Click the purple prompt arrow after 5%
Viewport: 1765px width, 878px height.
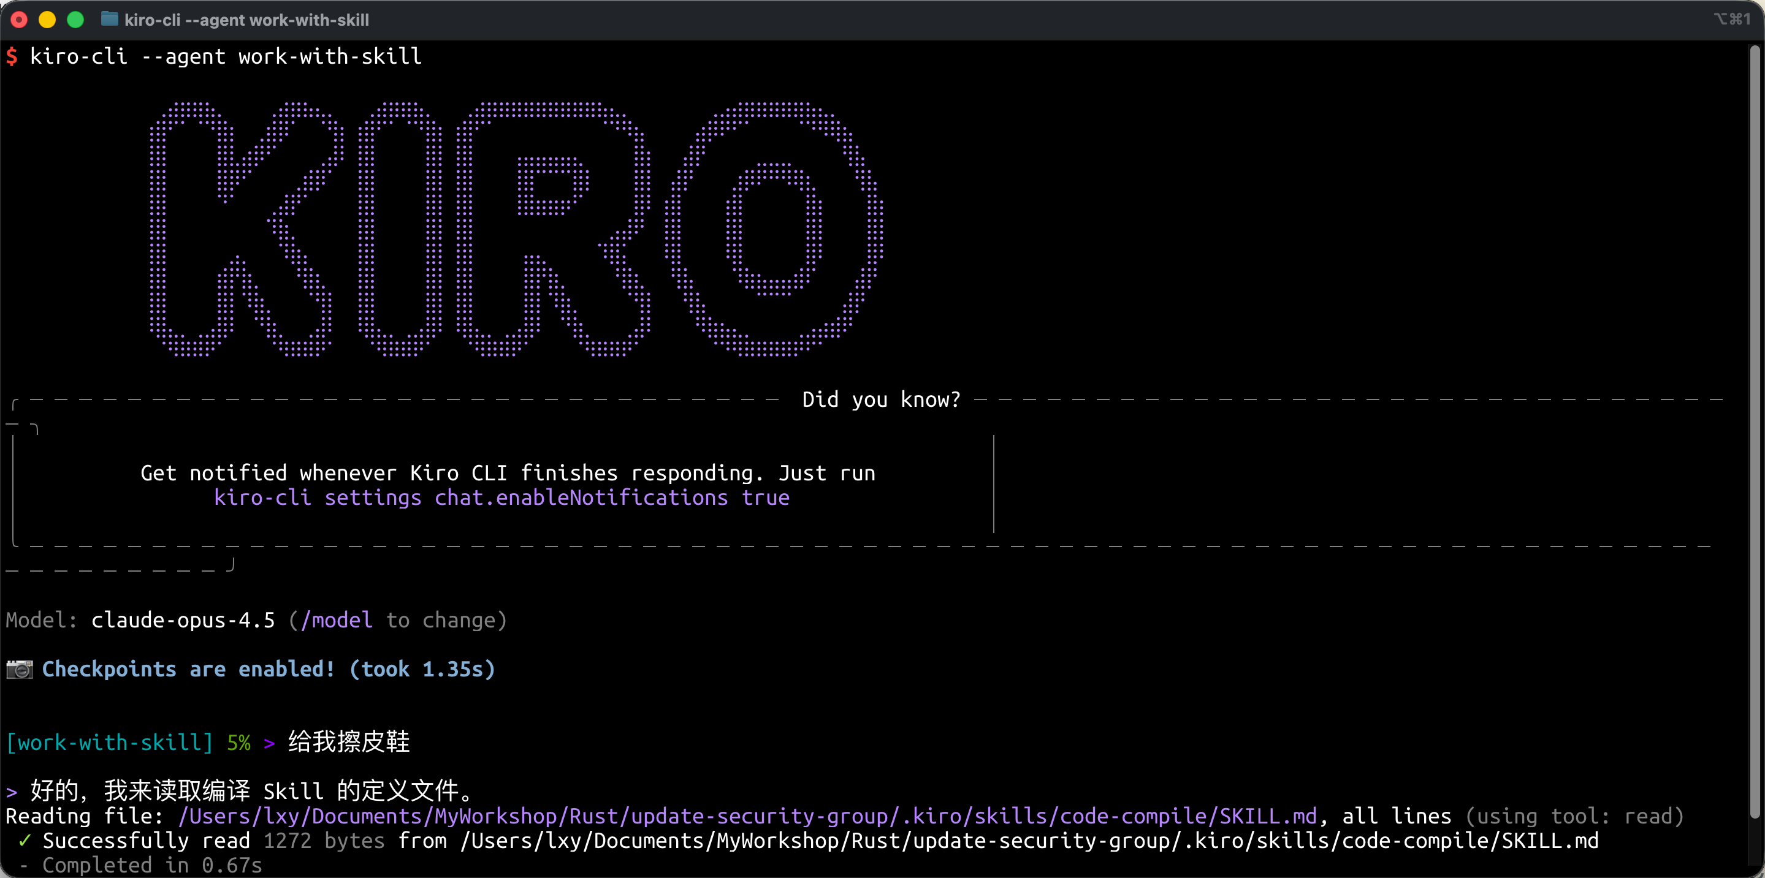point(269,743)
